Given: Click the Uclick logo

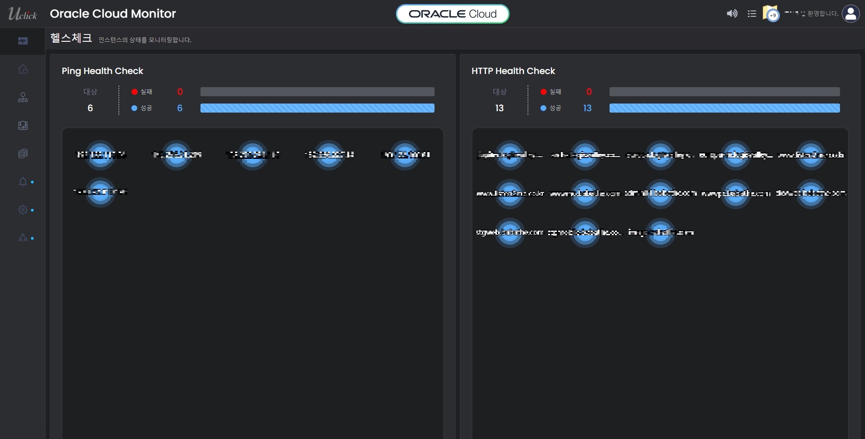Looking at the screenshot, I should pos(22,14).
